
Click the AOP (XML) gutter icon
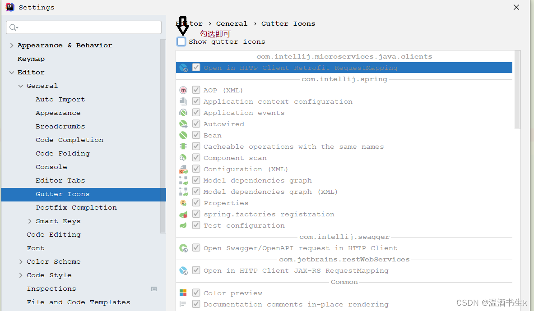coord(183,91)
